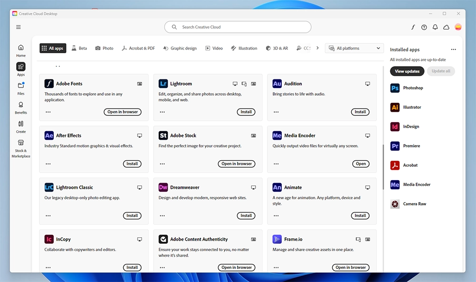Viewport: 476px width, 282px height.
Task: Click the Lightroom card icon
Action: [163, 84]
